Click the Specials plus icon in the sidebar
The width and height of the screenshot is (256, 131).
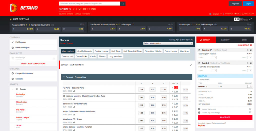click(12, 79)
